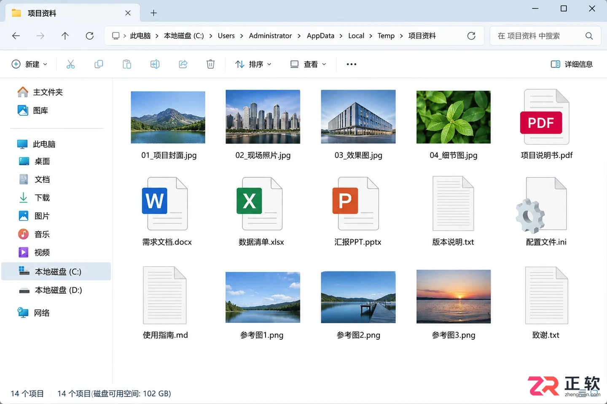The height and width of the screenshot is (404, 607).
Task: Select the 需求文档.docx Word icon
Action: pyautogui.click(x=165, y=204)
